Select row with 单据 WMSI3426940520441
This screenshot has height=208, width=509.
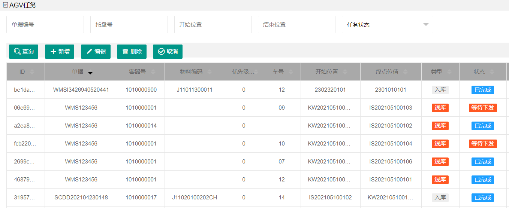point(258,90)
